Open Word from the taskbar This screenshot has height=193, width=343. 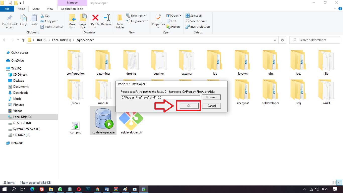[x=106, y=189]
